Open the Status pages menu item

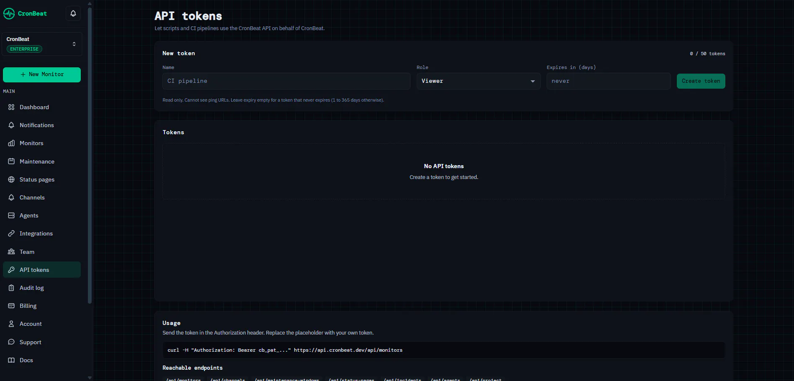pos(42,179)
